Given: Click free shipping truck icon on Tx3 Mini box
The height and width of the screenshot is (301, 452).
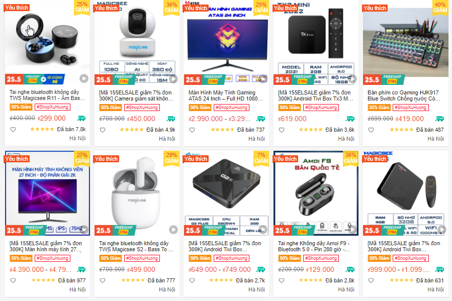Looking at the screenshot, I should point(350,119).
